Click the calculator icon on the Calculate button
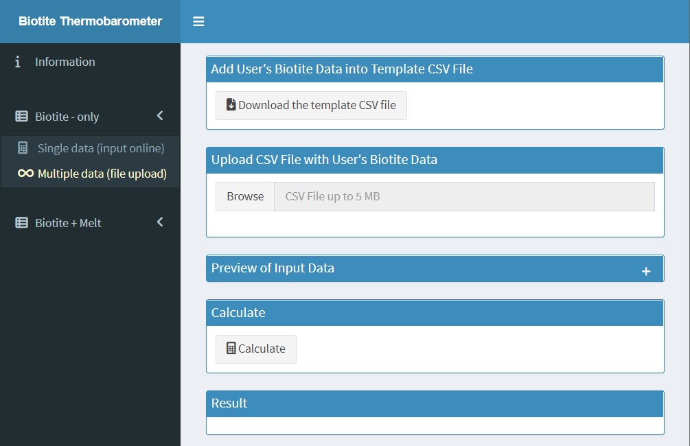This screenshot has width=690, height=446. 231,349
